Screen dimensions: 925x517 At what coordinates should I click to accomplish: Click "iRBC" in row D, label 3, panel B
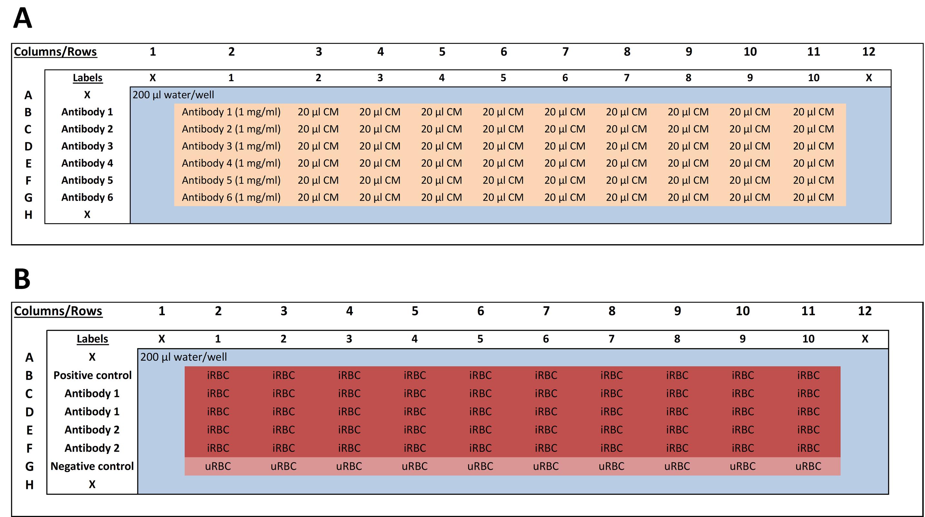point(349,412)
